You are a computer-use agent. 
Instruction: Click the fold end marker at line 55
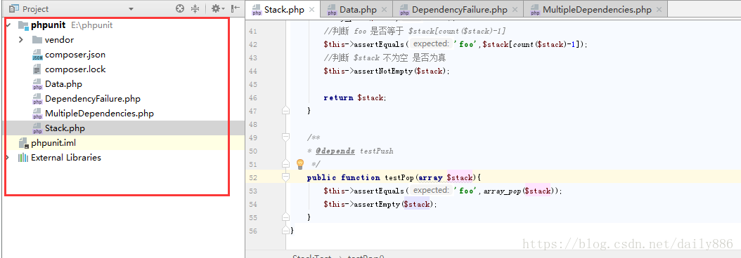coord(285,217)
